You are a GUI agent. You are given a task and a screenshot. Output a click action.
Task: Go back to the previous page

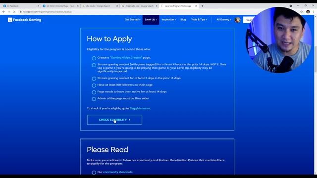pos(3,12)
